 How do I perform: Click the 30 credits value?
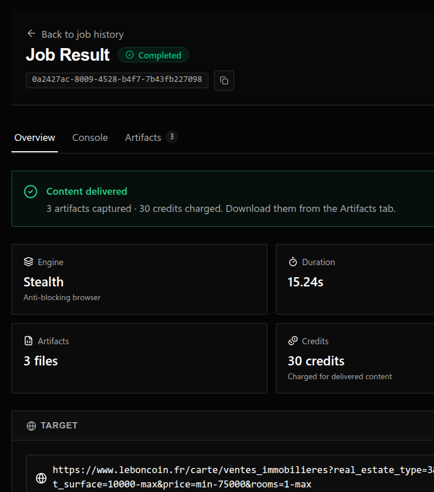316,361
